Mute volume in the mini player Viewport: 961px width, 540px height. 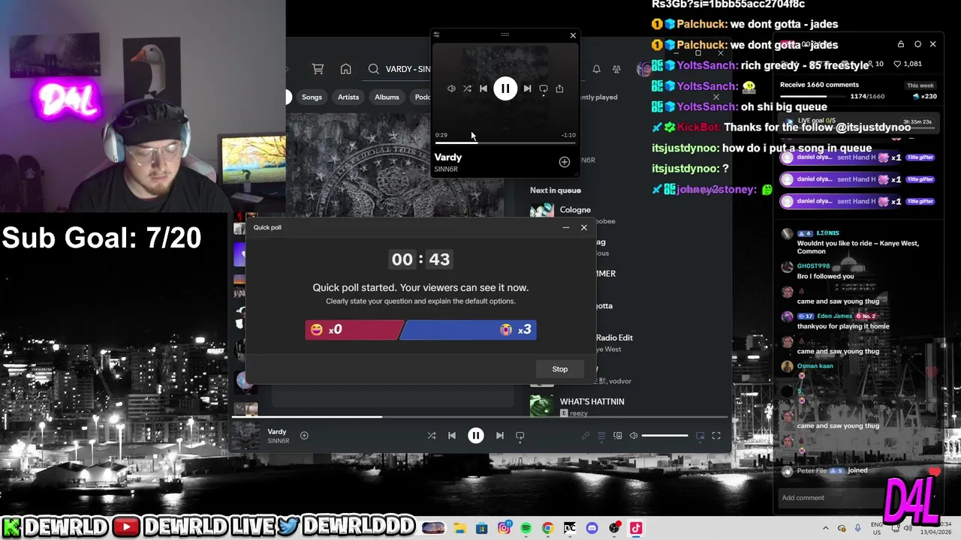click(x=451, y=88)
